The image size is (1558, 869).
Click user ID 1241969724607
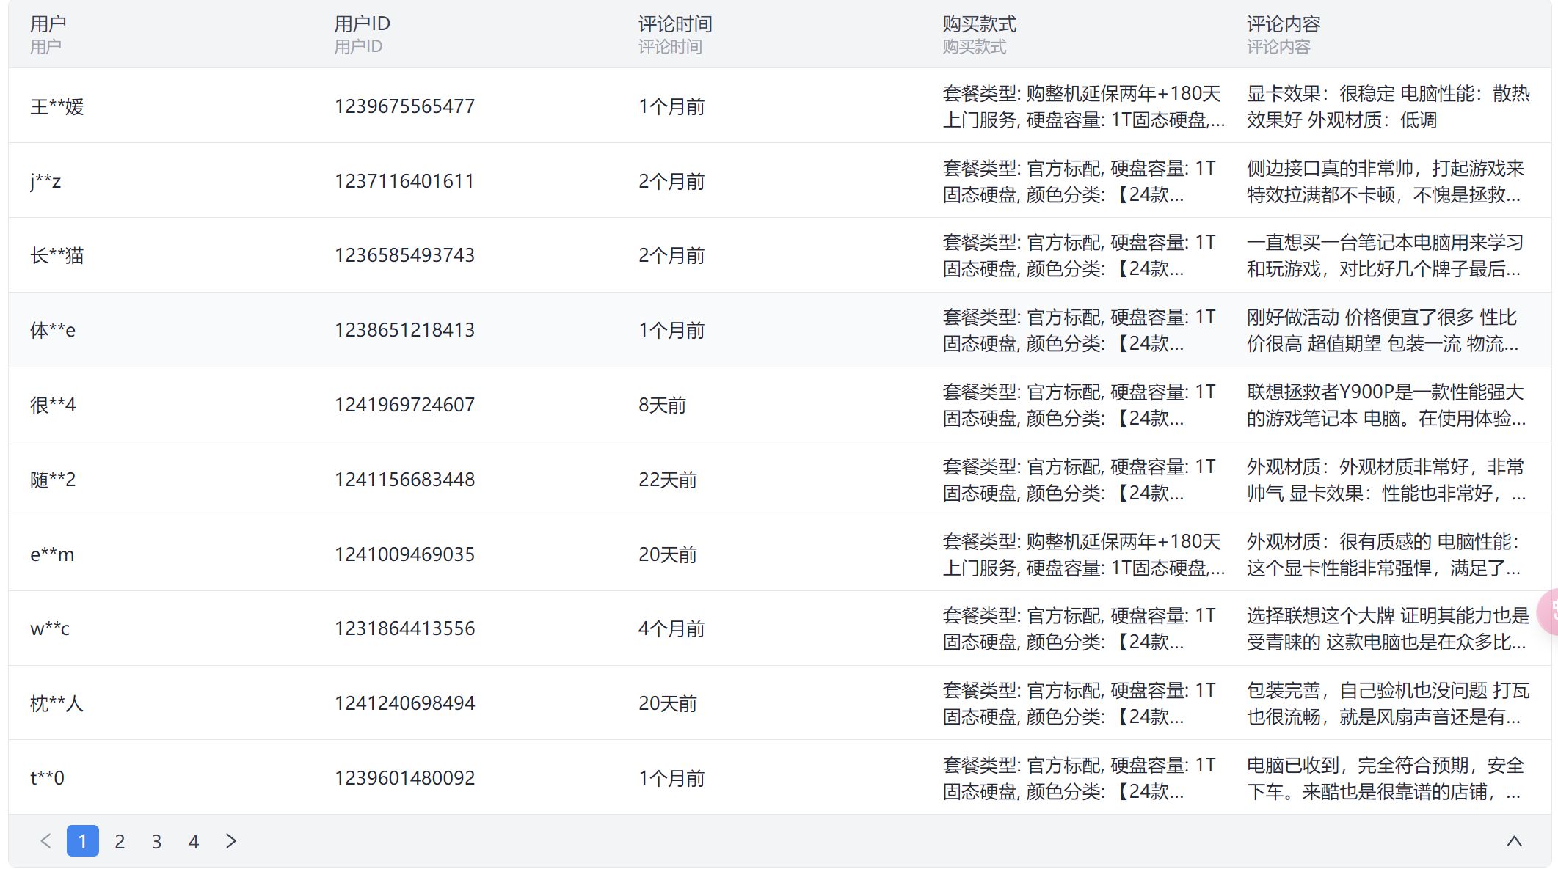click(405, 405)
